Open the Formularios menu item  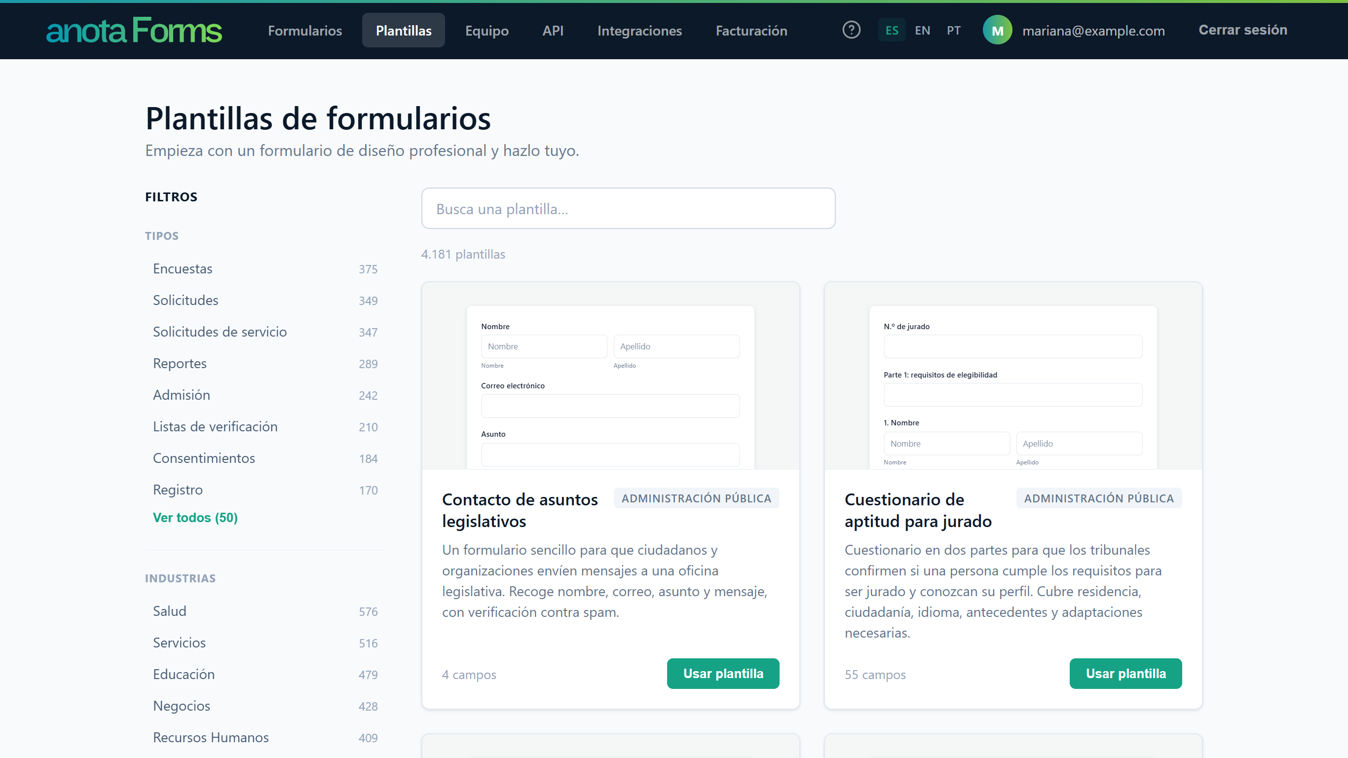click(305, 31)
